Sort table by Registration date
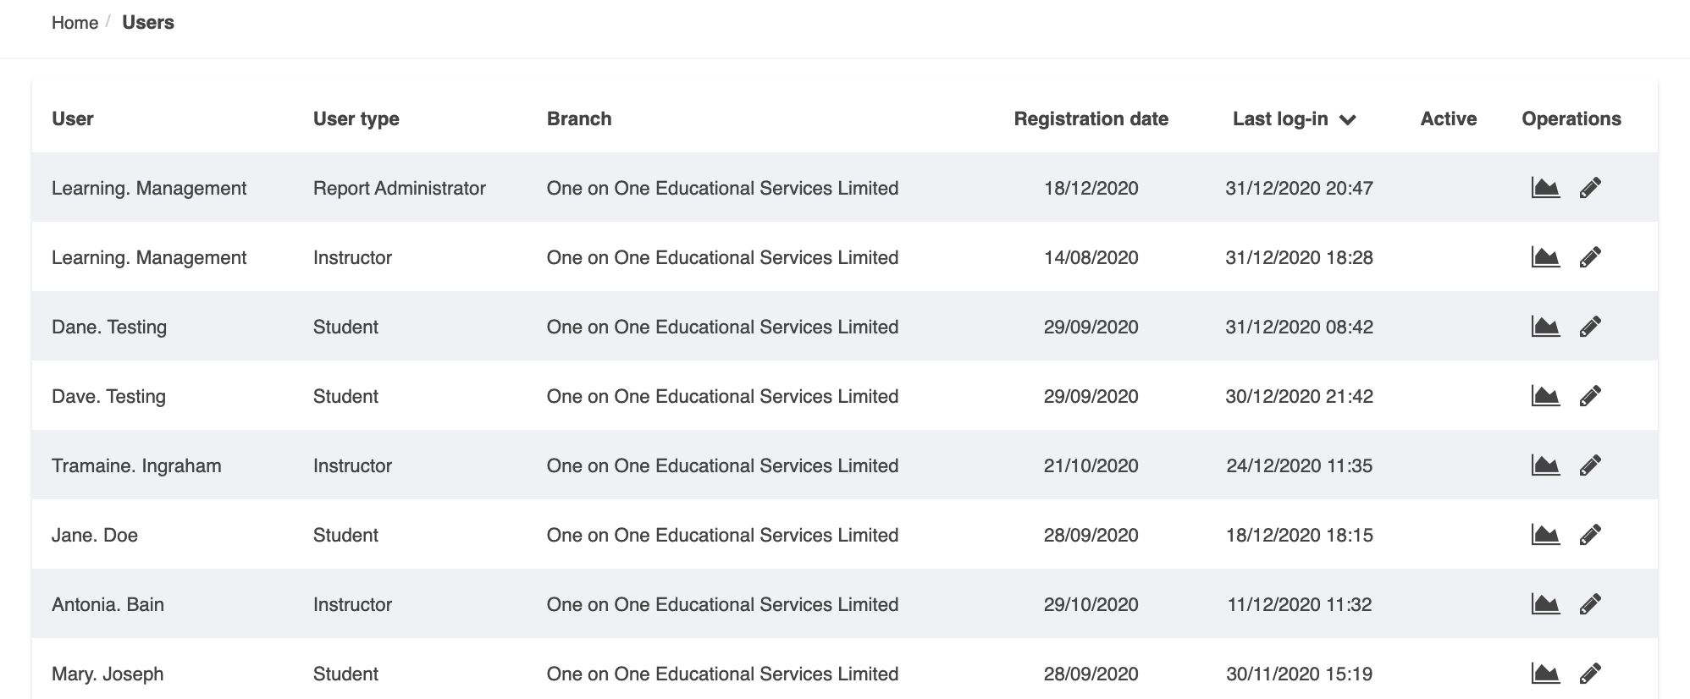The width and height of the screenshot is (1690, 699). [1091, 119]
